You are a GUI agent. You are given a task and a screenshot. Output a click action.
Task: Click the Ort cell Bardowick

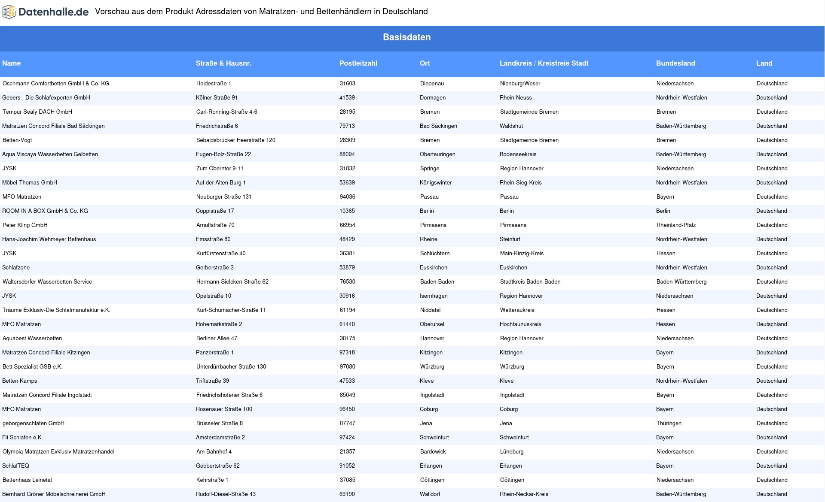433,452
